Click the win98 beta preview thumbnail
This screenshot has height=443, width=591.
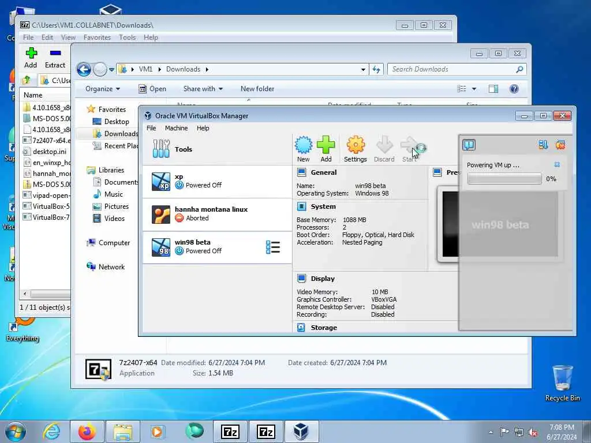click(x=500, y=224)
